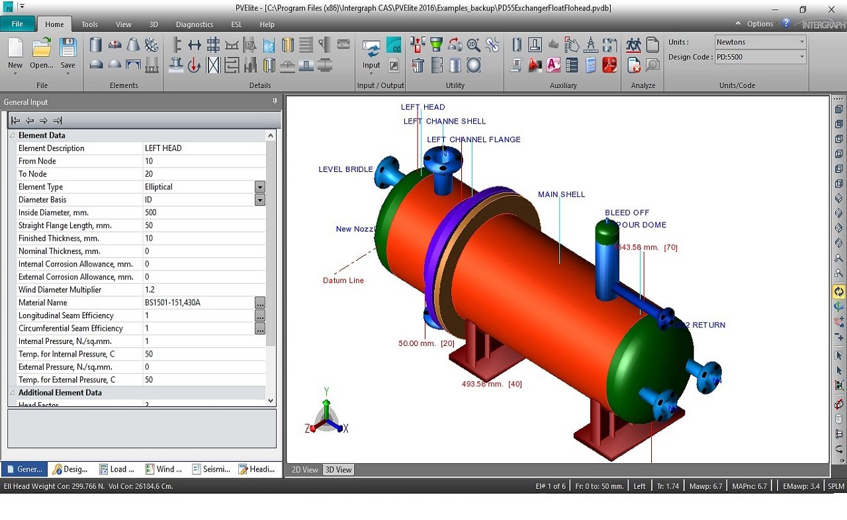The height and width of the screenshot is (520, 847).
Task: Open the calculator auxiliary icon
Action: (x=591, y=65)
